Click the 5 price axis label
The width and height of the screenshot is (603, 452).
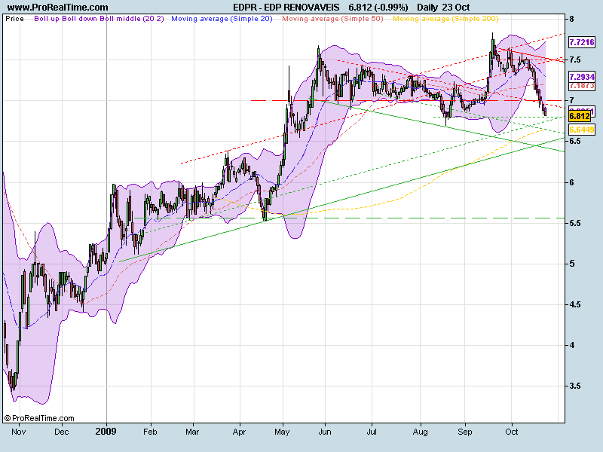(x=572, y=264)
